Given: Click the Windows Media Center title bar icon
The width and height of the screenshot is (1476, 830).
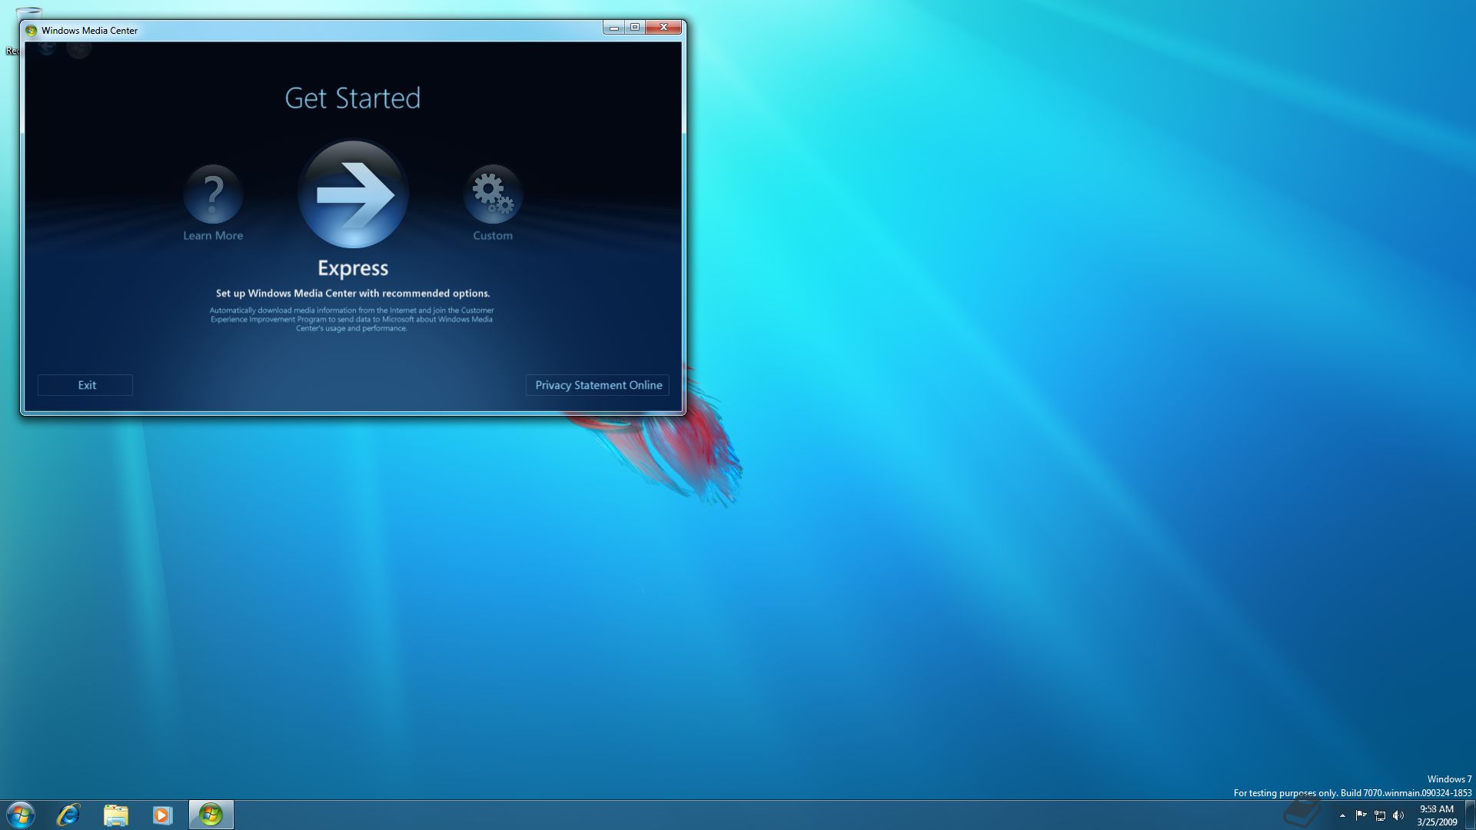Looking at the screenshot, I should (32, 31).
